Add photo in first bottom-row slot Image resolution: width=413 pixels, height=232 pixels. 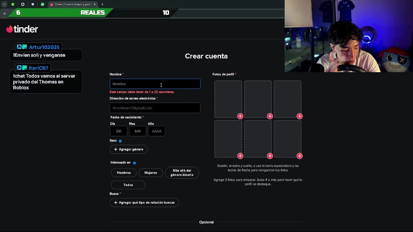click(x=240, y=156)
